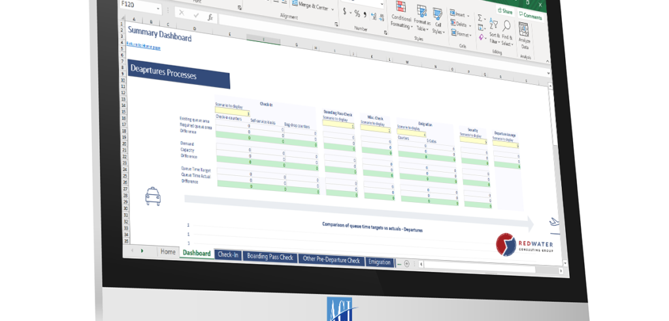Click the Share button

coord(504,10)
